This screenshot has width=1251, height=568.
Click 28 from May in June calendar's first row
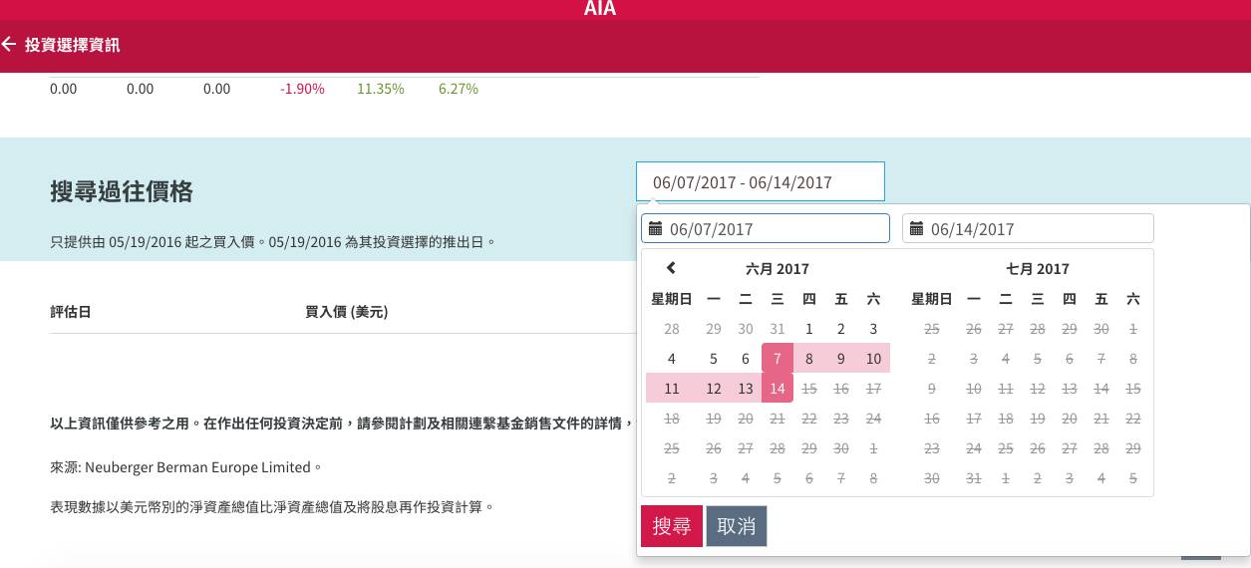tap(672, 329)
